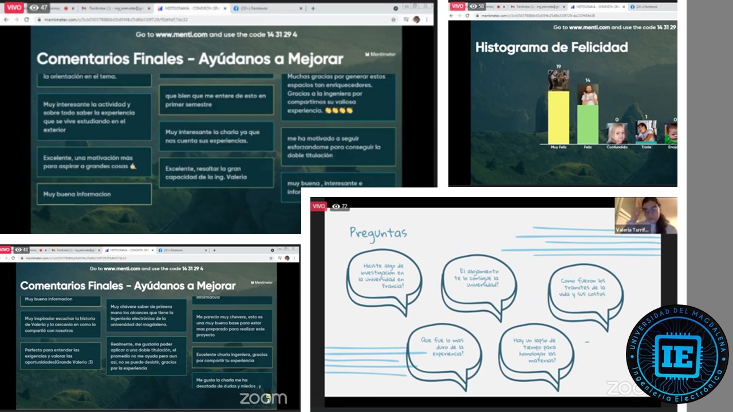
Task: Click the VIVO badge in the 47-viewer window
Action: point(14,8)
